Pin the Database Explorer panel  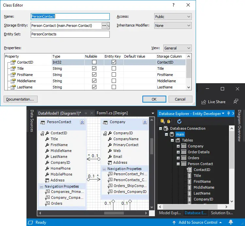(228, 113)
